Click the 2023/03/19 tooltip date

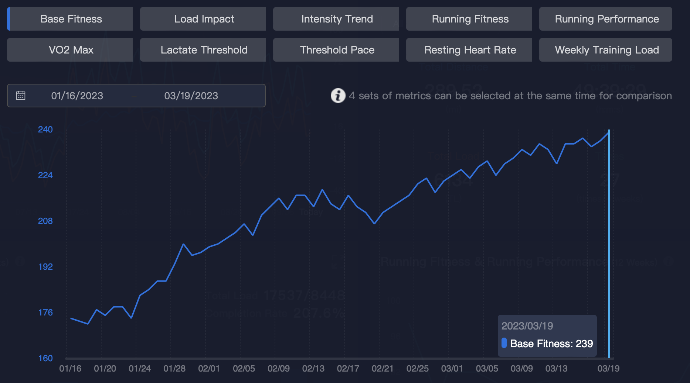(527, 326)
